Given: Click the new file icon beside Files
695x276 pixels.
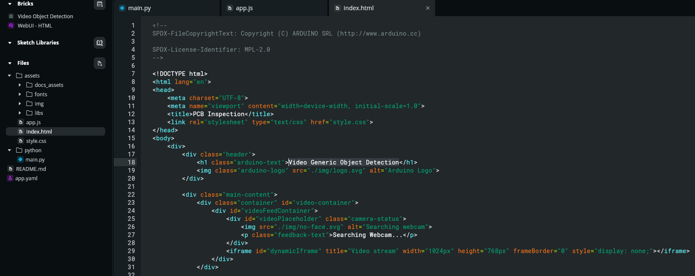Looking at the screenshot, I should 100,63.
